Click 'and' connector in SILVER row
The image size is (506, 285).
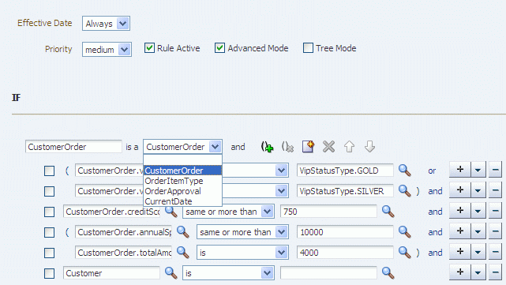coord(435,191)
